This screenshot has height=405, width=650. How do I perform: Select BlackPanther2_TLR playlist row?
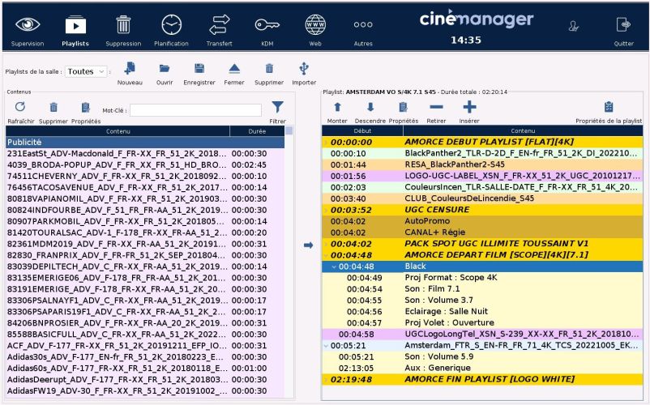tap(482, 154)
